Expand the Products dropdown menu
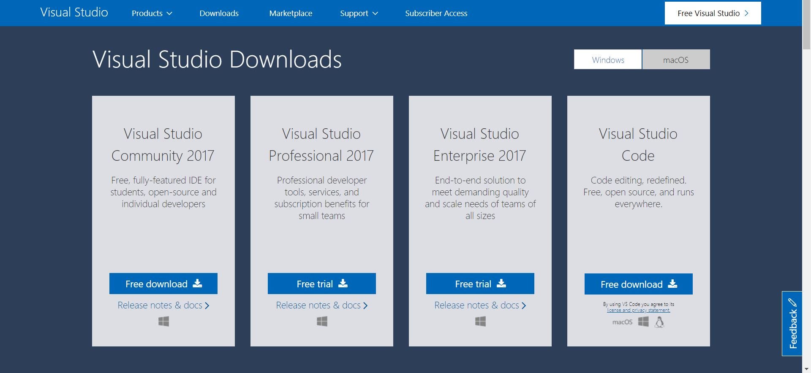 (x=152, y=13)
